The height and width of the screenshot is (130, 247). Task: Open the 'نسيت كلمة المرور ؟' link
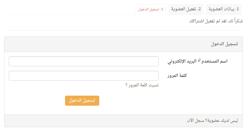point(142,85)
